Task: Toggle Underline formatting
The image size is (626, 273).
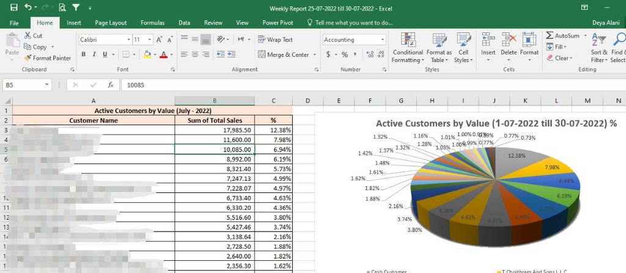Action: coord(105,54)
